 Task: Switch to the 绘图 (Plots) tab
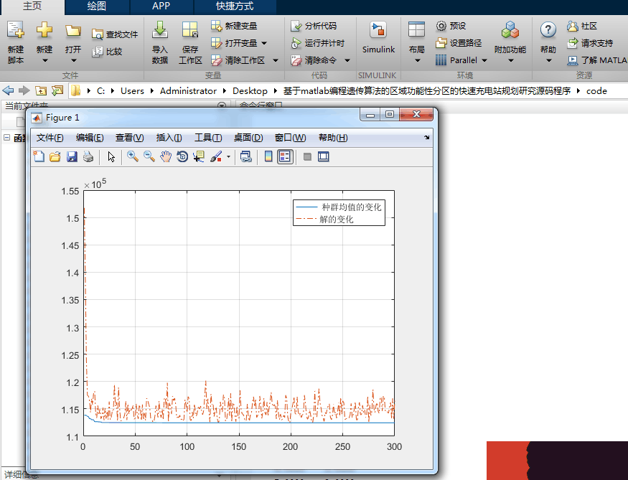click(96, 6)
